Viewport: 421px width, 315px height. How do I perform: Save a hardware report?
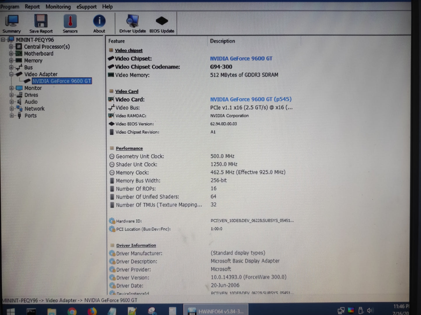tap(41, 23)
